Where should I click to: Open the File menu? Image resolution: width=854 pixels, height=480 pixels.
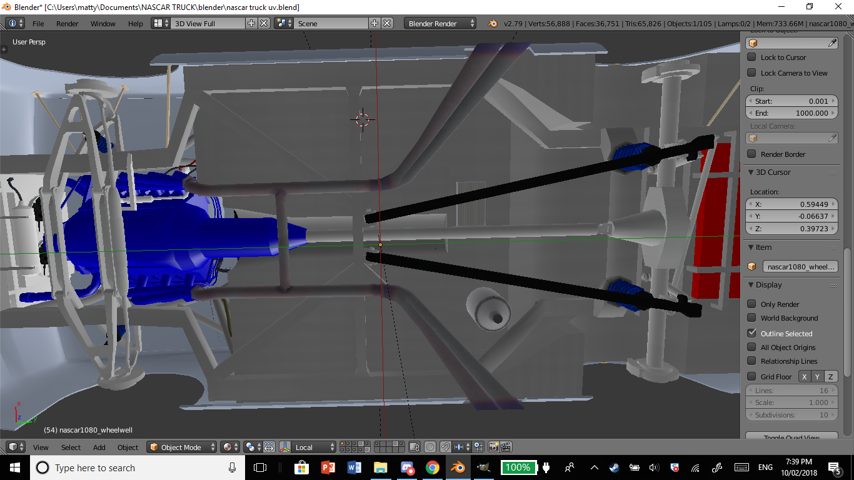(x=38, y=24)
